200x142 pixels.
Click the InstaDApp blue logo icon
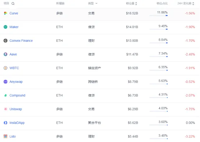click(x=5, y=123)
